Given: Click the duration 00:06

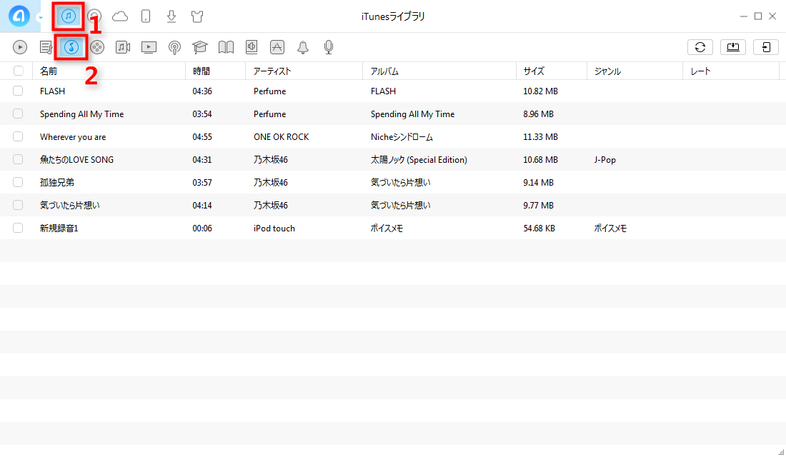Looking at the screenshot, I should click(x=202, y=228).
